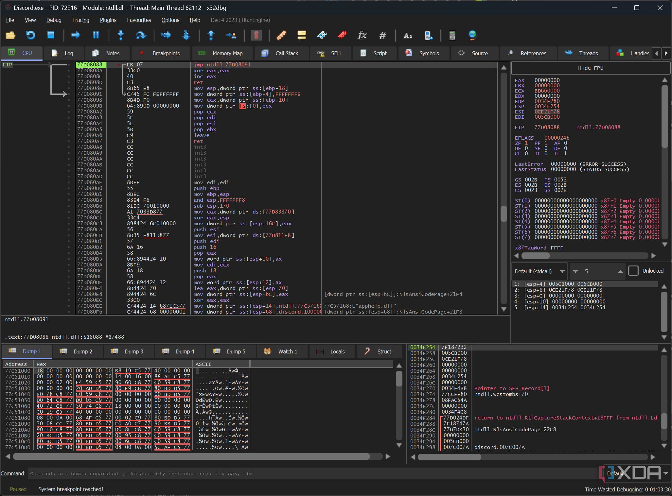Decrease the argument count spinner
This screenshot has height=496, width=672.
coord(575,271)
